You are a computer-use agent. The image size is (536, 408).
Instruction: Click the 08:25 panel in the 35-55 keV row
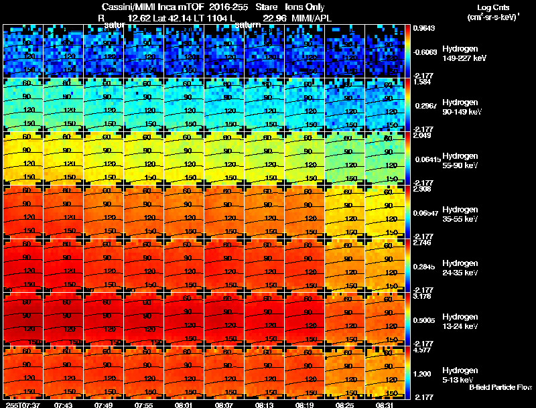pos(345,212)
